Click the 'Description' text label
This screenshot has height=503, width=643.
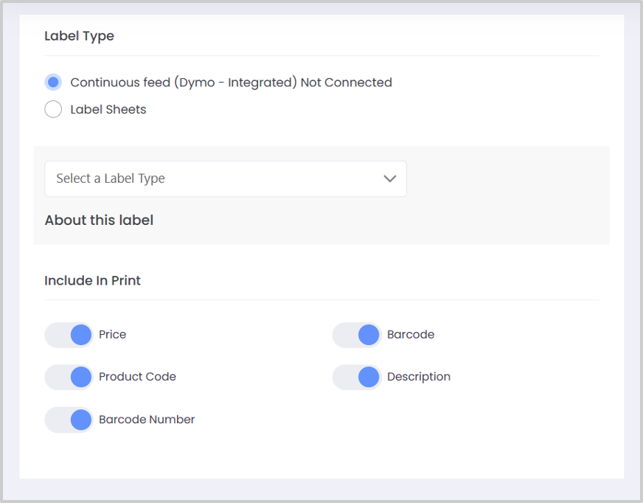[x=419, y=377]
